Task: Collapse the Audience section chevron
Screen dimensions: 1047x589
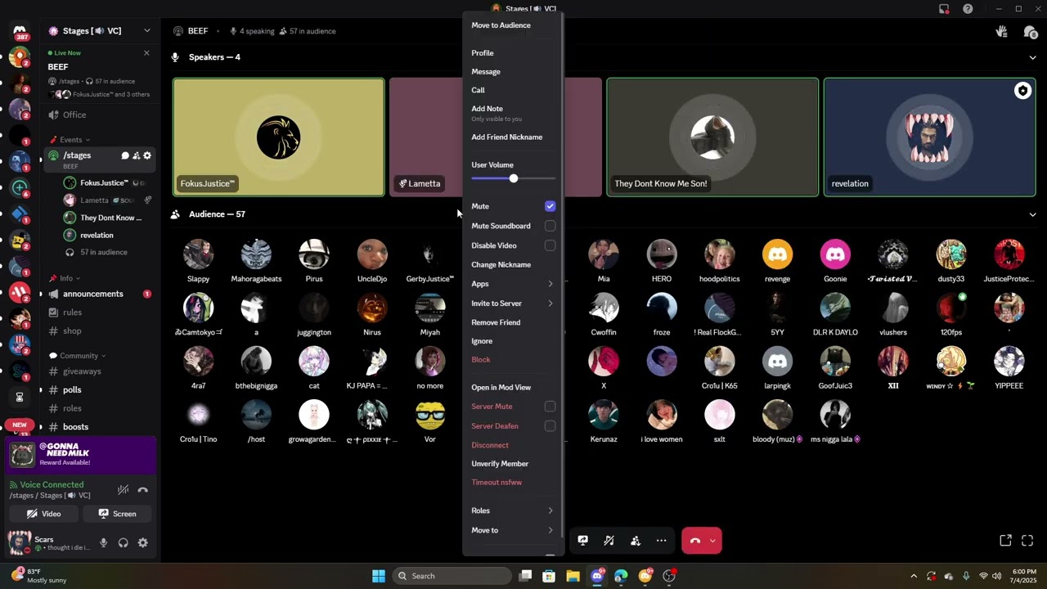Action: (x=1032, y=214)
